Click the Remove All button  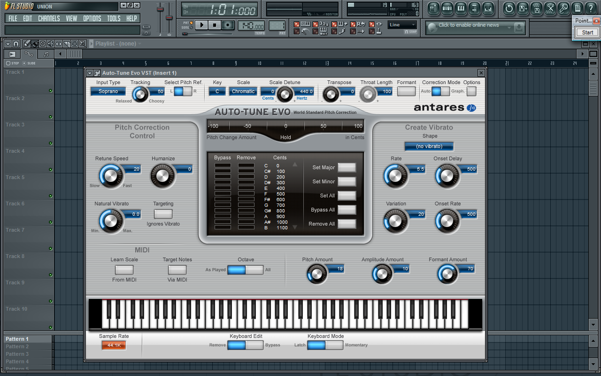347,224
